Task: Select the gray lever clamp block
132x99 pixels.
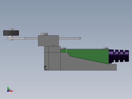Action: click(x=48, y=41)
